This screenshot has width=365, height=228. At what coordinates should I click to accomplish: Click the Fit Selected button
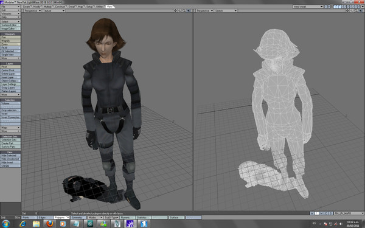10,51
